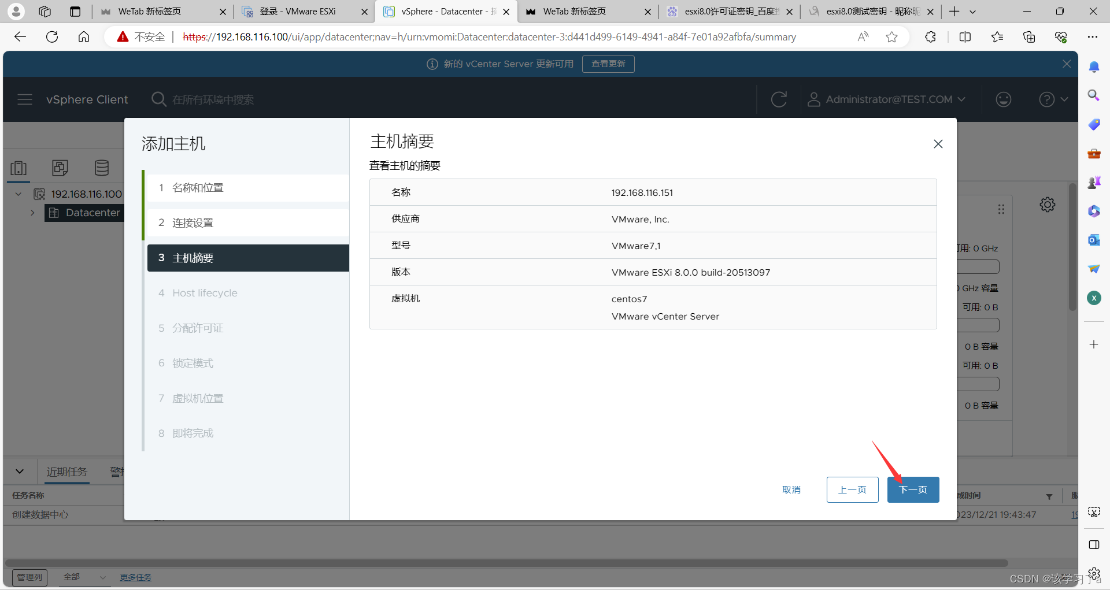Image resolution: width=1110 pixels, height=590 pixels.
Task: Click 取消 to cancel adding host
Action: [791, 489]
